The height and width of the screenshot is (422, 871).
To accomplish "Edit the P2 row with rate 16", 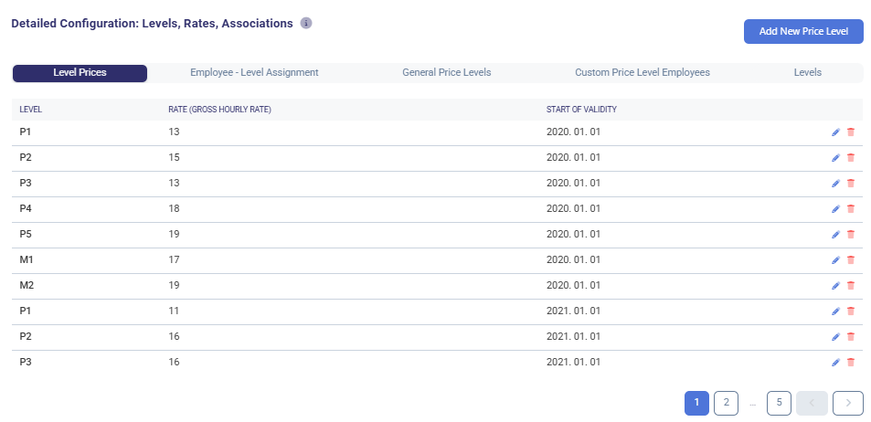I will tap(835, 337).
